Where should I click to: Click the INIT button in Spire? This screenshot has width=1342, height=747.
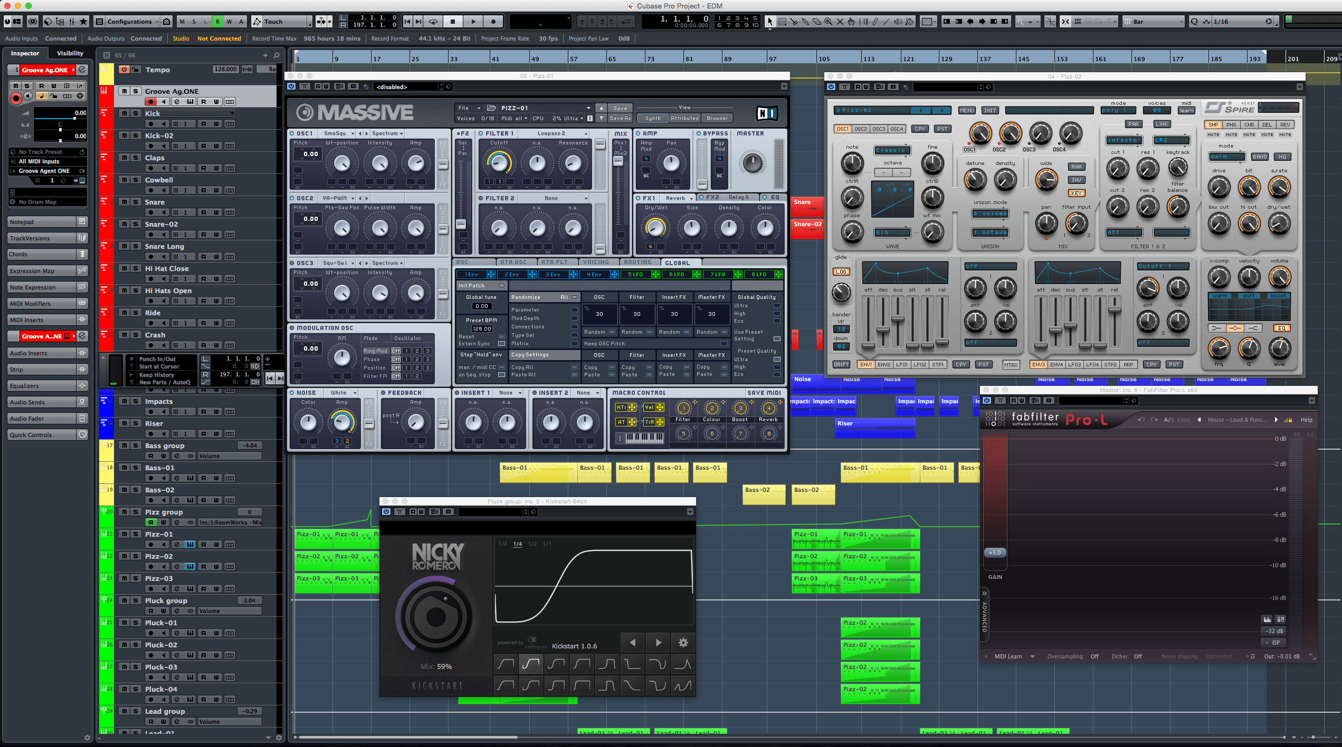(x=989, y=110)
